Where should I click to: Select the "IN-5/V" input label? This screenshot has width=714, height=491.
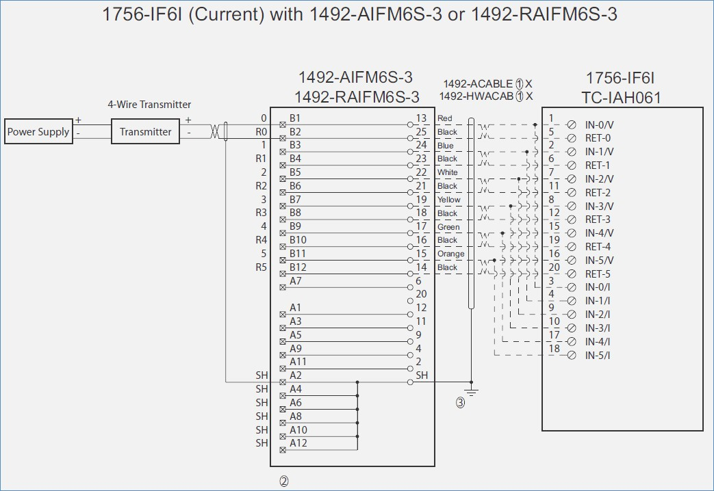(599, 261)
